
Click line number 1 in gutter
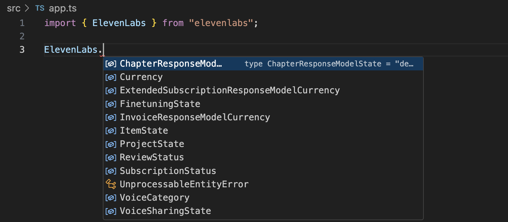(22, 23)
